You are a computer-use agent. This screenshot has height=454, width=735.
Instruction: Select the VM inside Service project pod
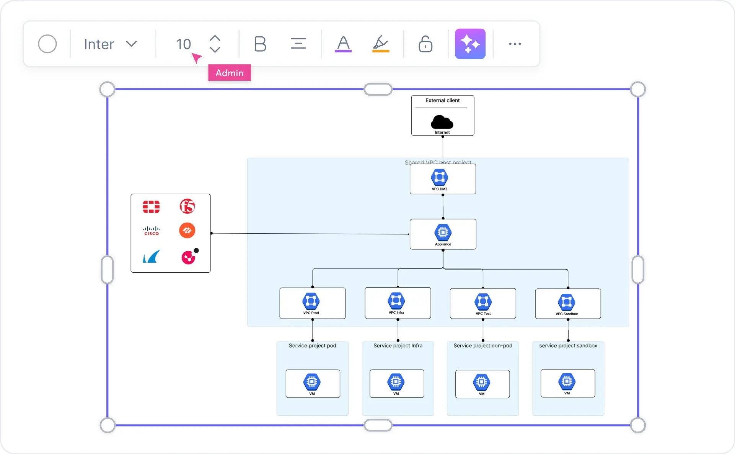tap(312, 384)
